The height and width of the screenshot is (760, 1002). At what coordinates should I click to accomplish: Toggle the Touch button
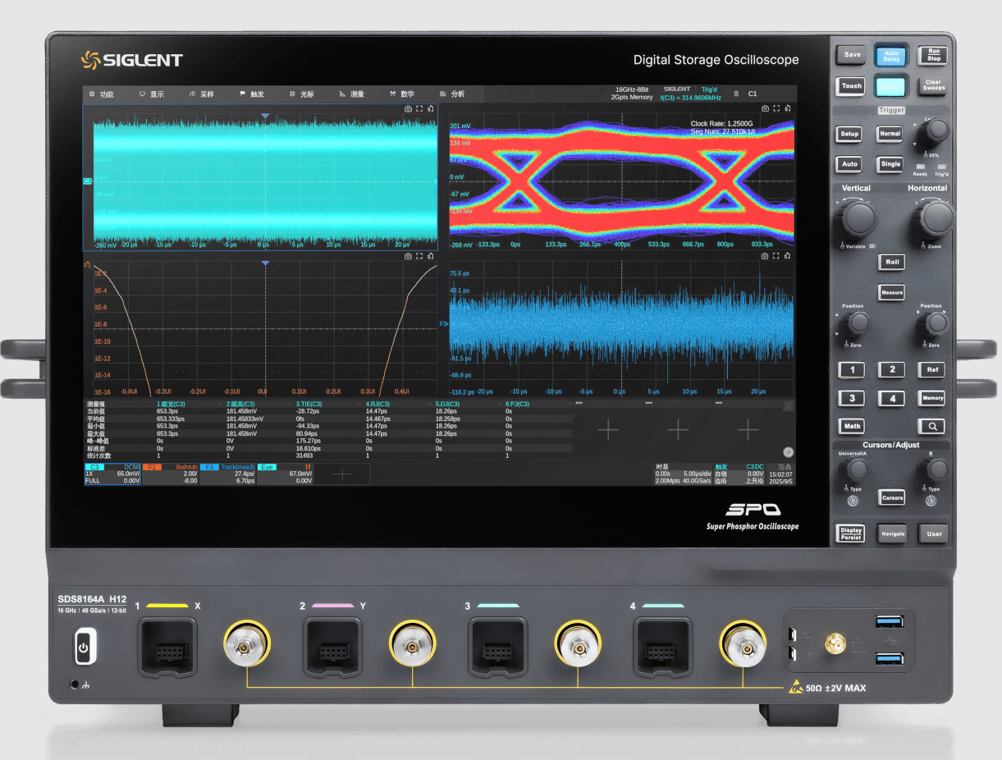pyautogui.click(x=852, y=85)
